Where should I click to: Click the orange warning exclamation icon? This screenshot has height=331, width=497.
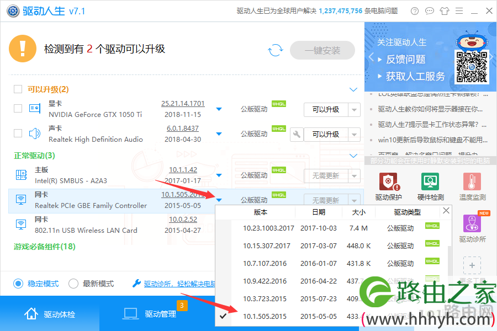tap(23, 49)
